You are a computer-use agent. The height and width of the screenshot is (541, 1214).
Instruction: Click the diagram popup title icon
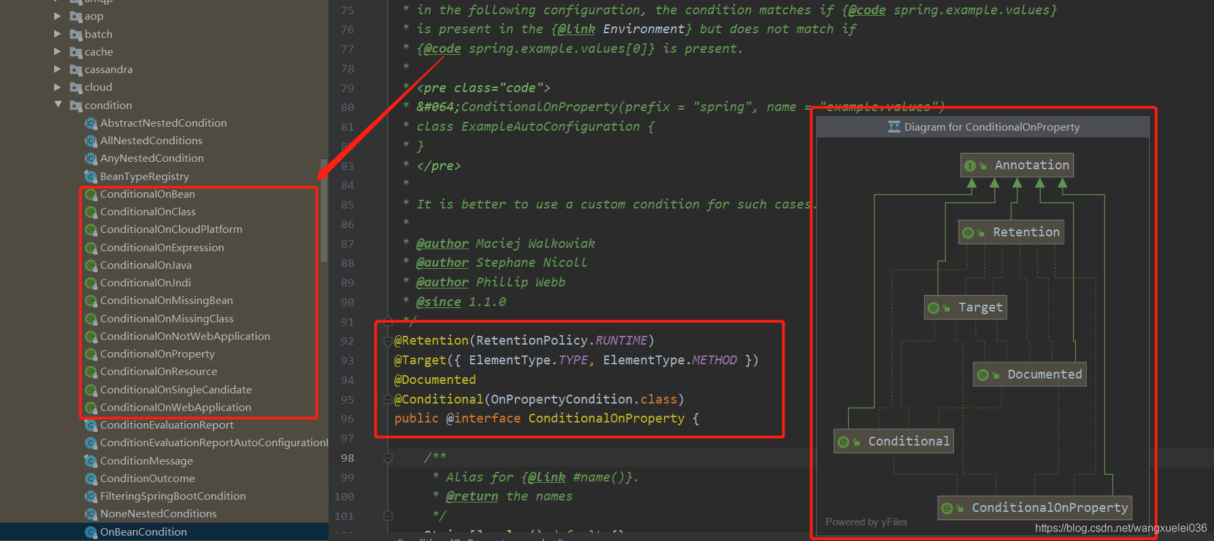894,127
